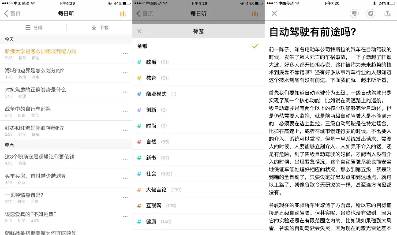Tap the 教育 tag under 哈佛大学 item
397x235 pixels.
(22, 58)
